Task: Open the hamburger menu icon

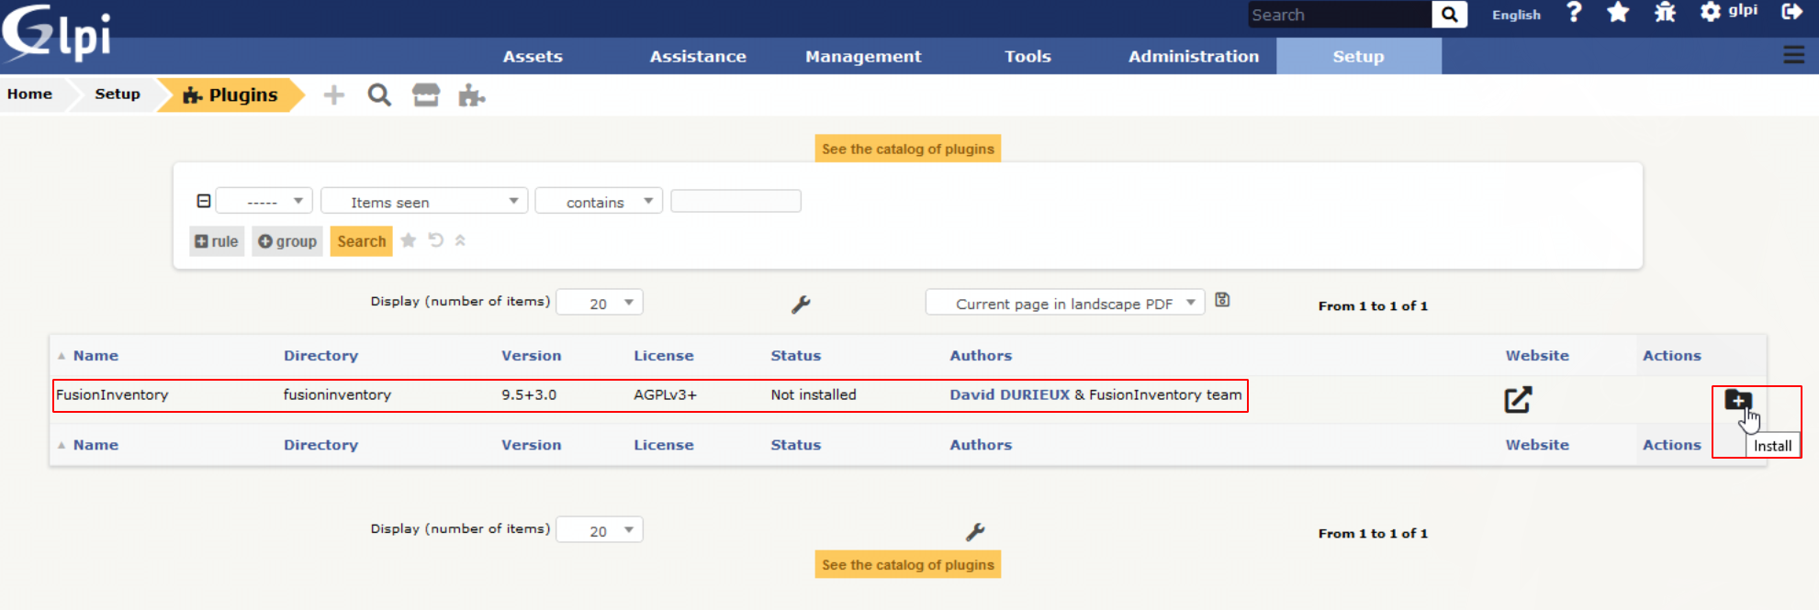Action: point(1793,56)
